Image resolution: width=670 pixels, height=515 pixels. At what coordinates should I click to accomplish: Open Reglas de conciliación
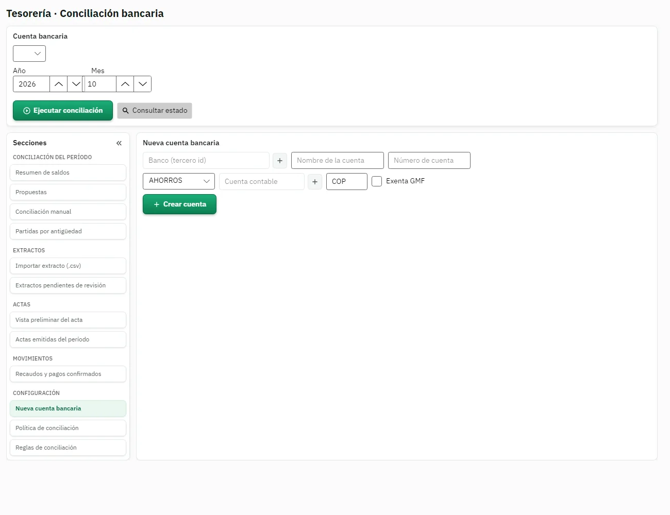click(68, 448)
